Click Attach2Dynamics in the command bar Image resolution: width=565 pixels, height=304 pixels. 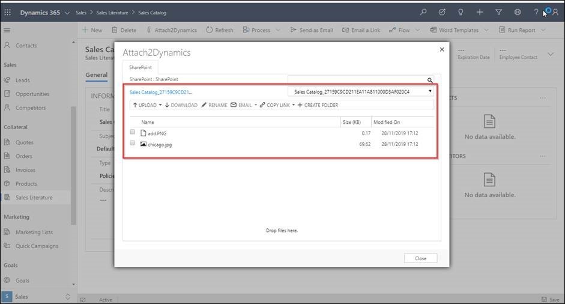click(172, 30)
